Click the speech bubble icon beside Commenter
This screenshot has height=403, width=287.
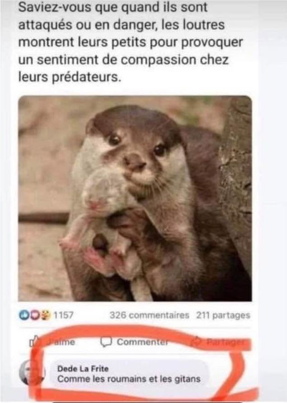coord(106,342)
